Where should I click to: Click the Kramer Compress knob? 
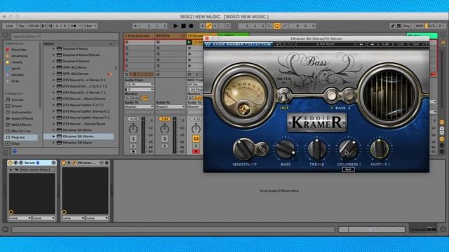pos(348,149)
